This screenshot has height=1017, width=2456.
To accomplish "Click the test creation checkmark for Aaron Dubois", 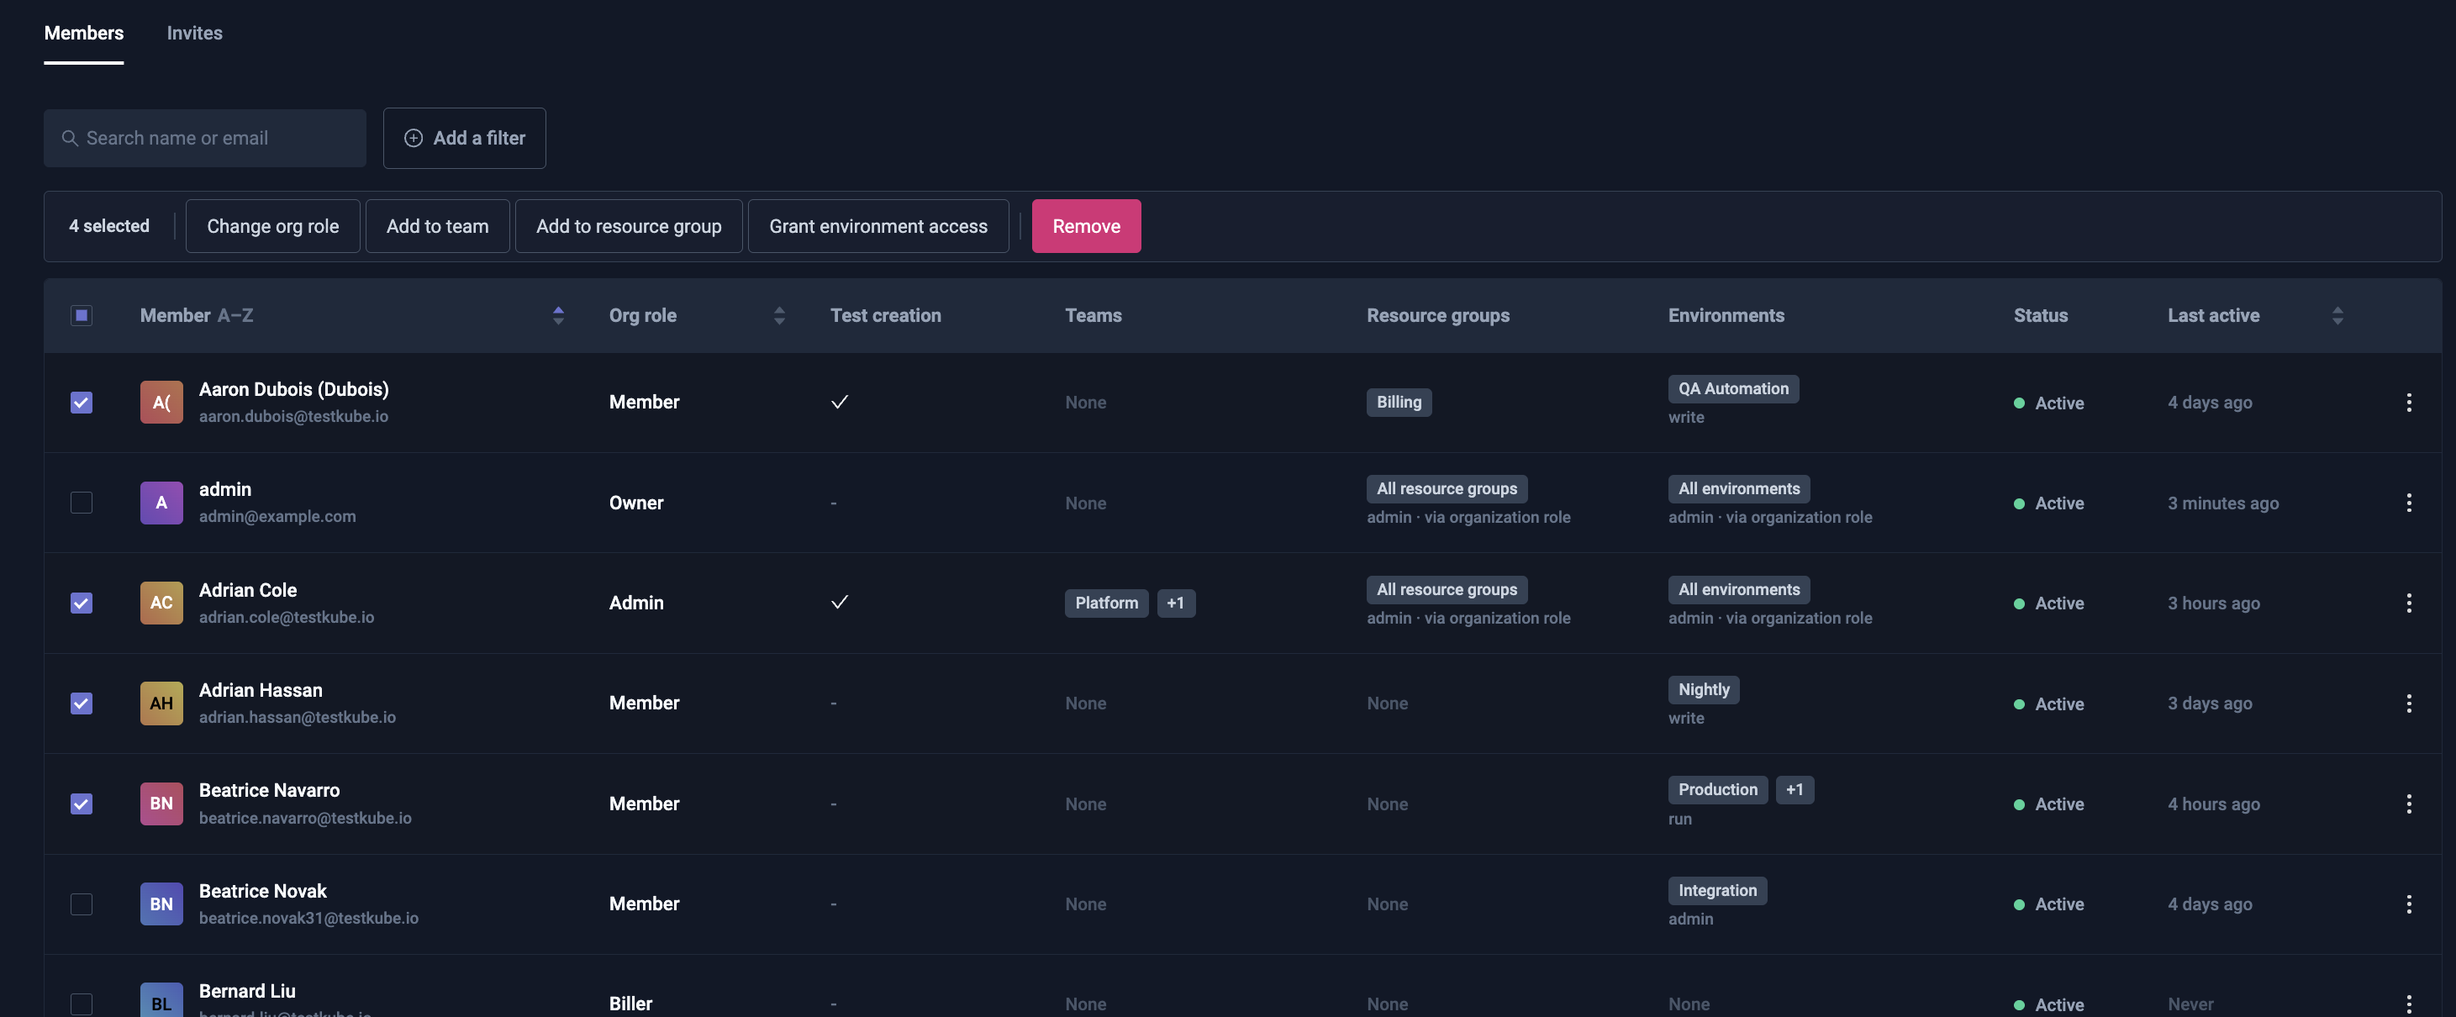I will click(839, 403).
